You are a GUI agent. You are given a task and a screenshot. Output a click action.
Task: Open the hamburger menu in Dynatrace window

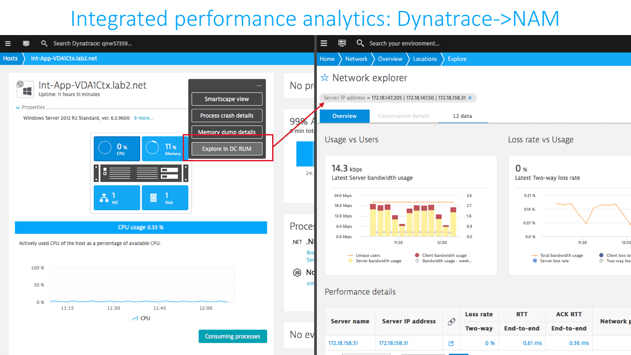click(x=7, y=43)
